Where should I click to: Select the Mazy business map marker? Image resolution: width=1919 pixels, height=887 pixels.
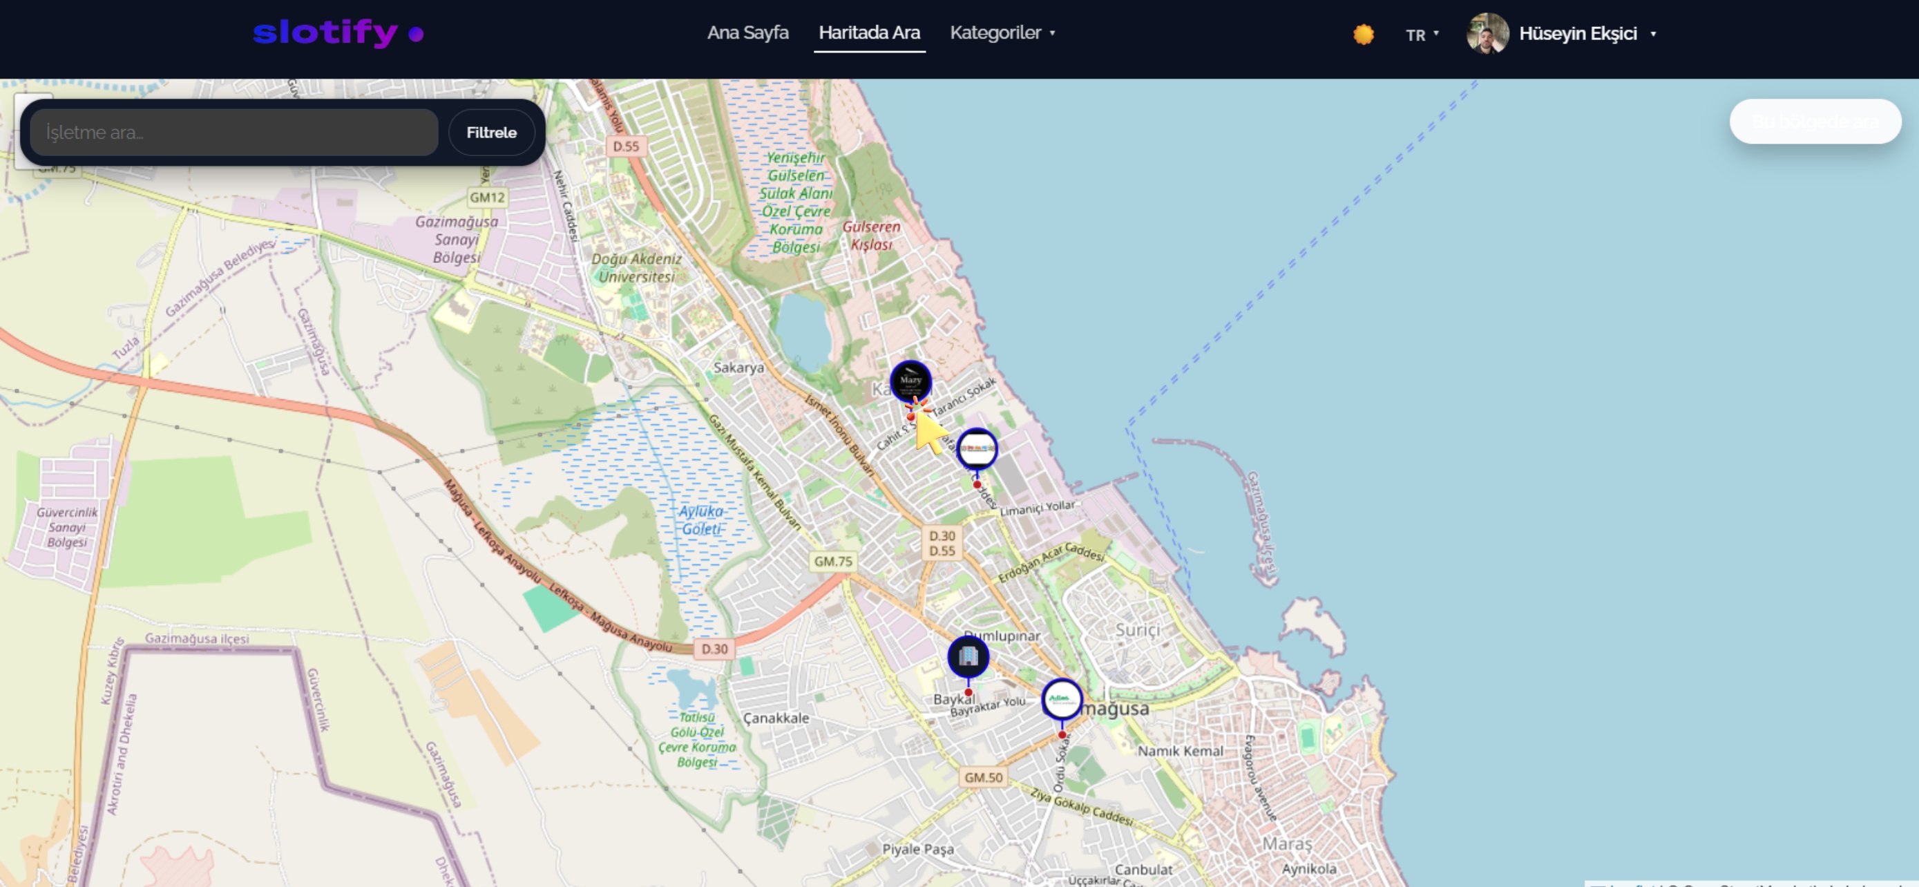910,381
